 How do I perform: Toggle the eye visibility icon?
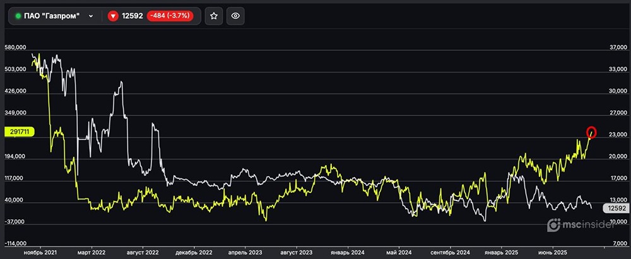(235, 16)
